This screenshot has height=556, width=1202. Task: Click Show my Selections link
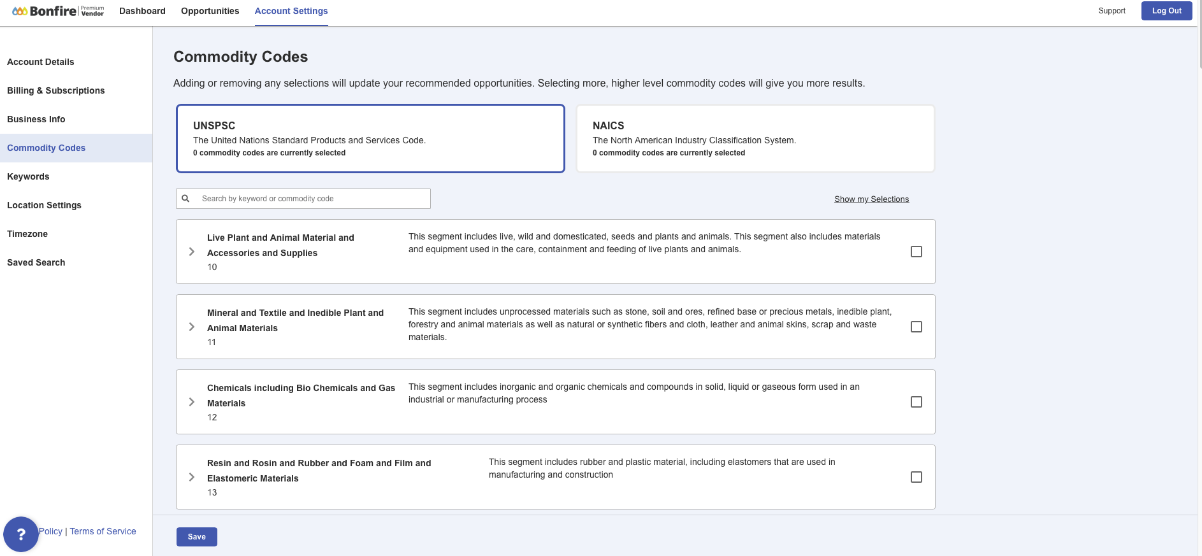871,199
